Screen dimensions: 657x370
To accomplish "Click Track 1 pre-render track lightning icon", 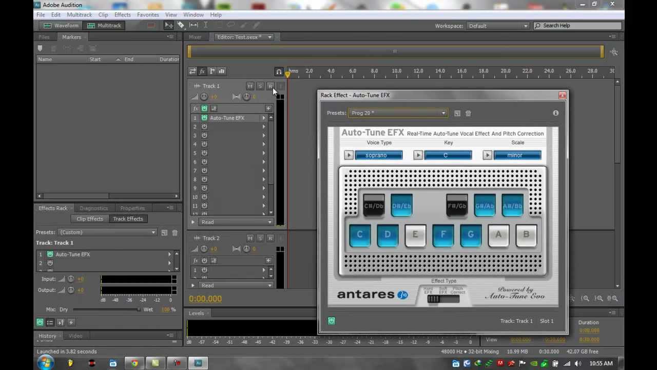I will click(x=268, y=108).
